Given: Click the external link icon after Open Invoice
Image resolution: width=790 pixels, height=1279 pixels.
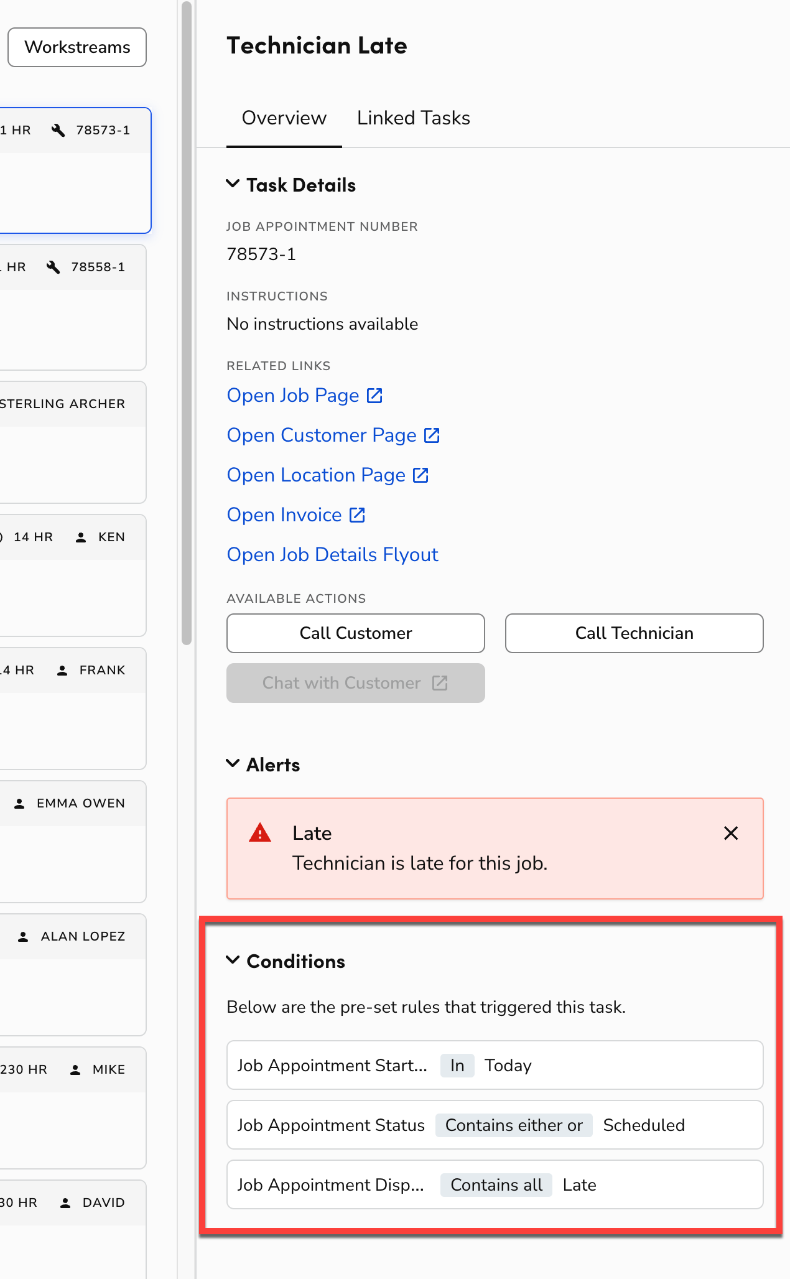Looking at the screenshot, I should (x=357, y=515).
